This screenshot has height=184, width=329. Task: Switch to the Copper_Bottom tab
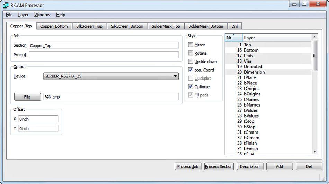coord(54,26)
